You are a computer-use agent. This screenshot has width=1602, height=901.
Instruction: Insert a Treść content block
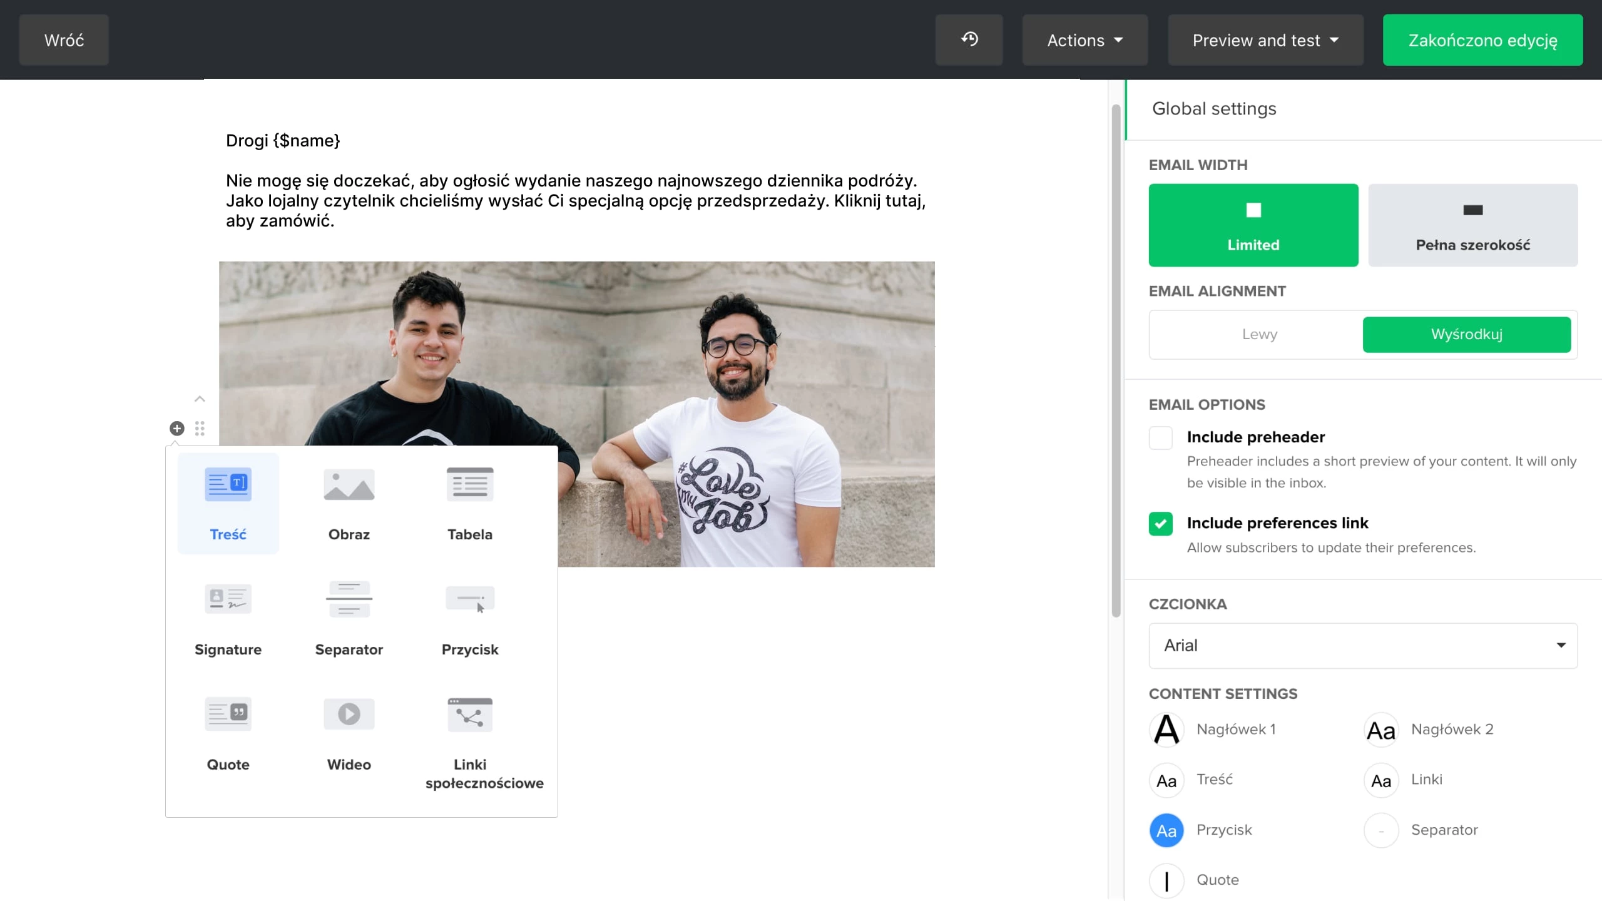coord(228,502)
